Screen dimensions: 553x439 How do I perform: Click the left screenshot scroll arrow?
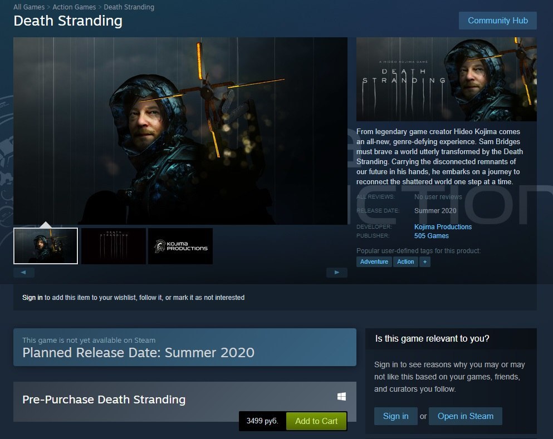pos(24,272)
